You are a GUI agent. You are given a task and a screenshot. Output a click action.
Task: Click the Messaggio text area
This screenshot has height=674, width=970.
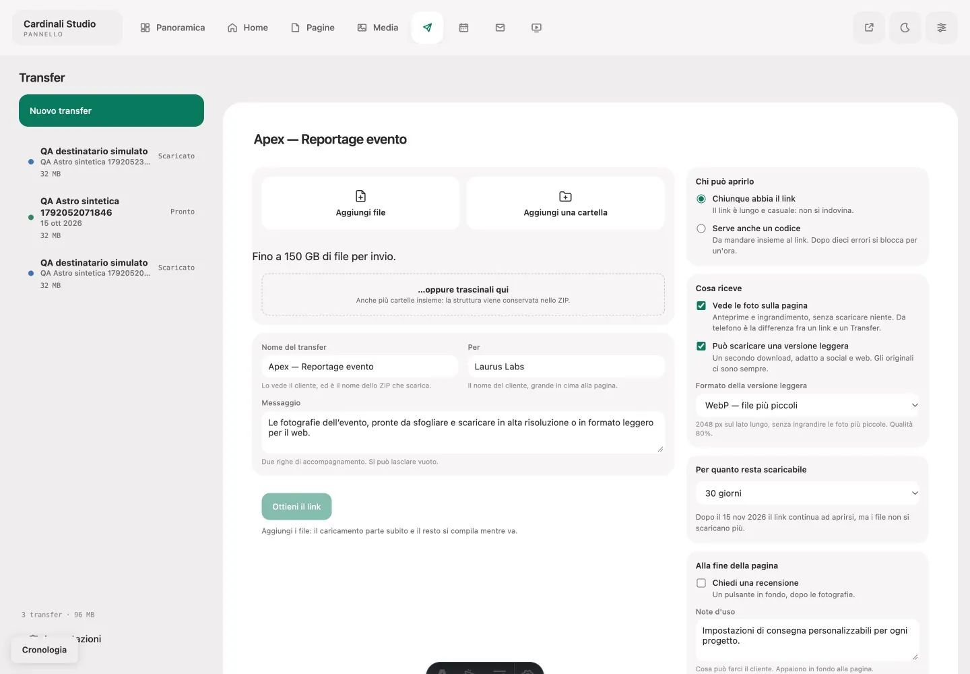click(x=463, y=433)
